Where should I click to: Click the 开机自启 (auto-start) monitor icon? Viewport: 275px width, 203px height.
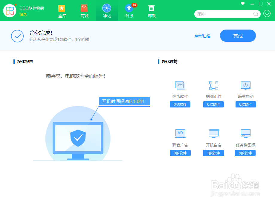pyautogui.click(x=213, y=133)
